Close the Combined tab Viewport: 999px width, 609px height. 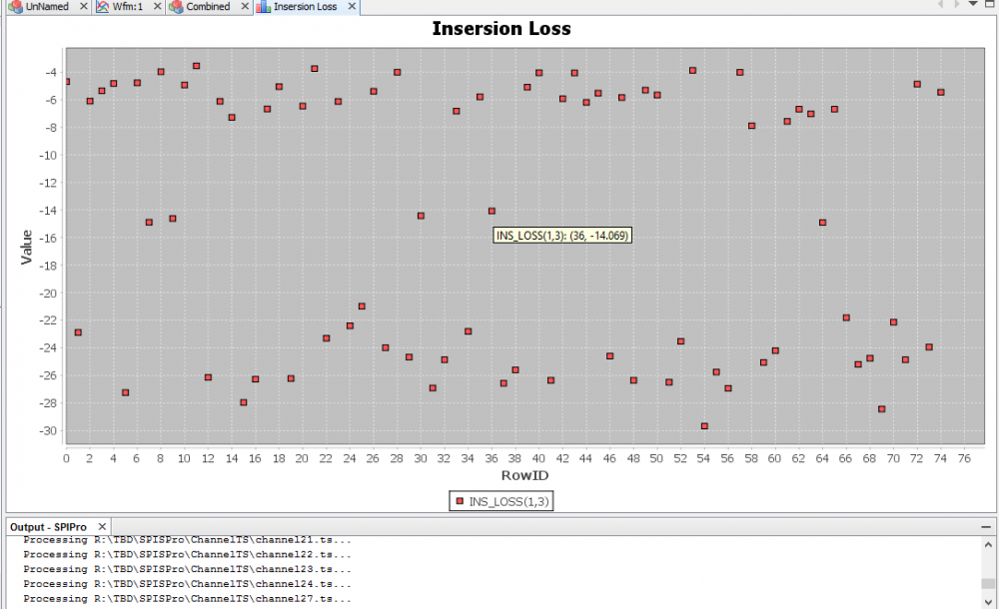(245, 7)
